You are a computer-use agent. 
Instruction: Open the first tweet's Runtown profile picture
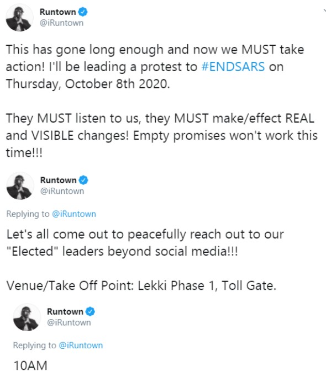click(19, 18)
